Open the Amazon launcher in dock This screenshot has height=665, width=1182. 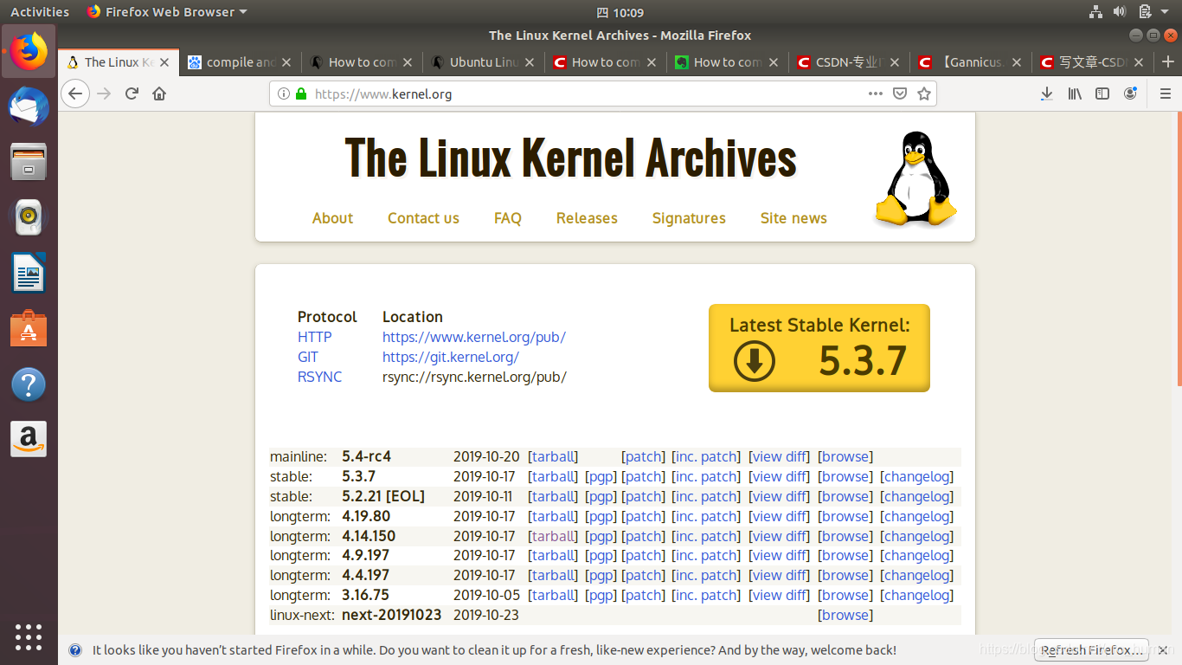[x=29, y=440]
